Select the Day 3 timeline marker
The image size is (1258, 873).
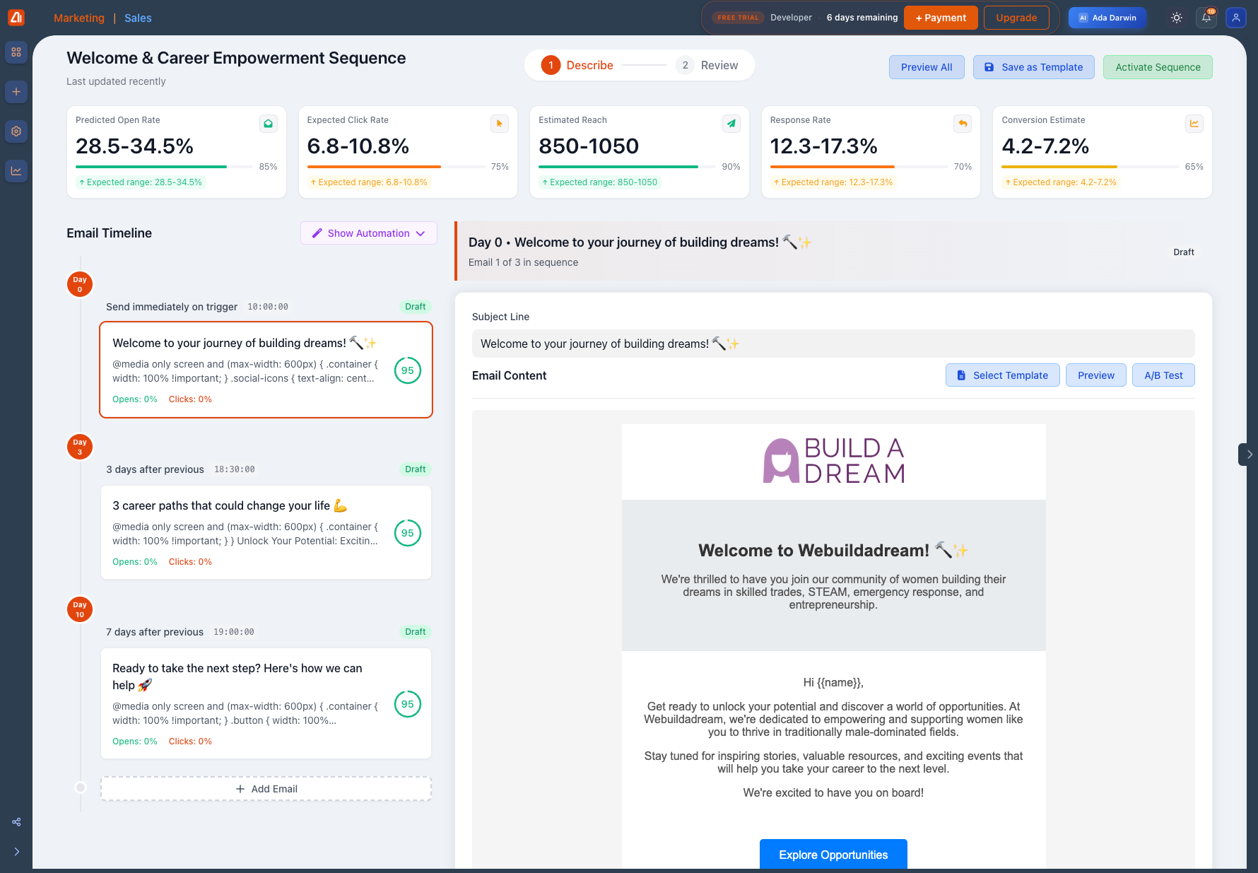click(x=80, y=447)
